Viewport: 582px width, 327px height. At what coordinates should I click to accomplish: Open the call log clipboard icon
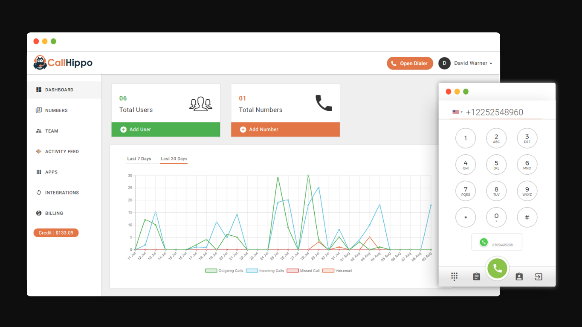click(476, 277)
